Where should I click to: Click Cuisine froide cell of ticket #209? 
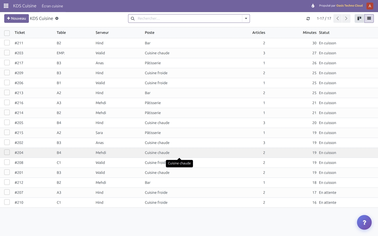point(156,73)
